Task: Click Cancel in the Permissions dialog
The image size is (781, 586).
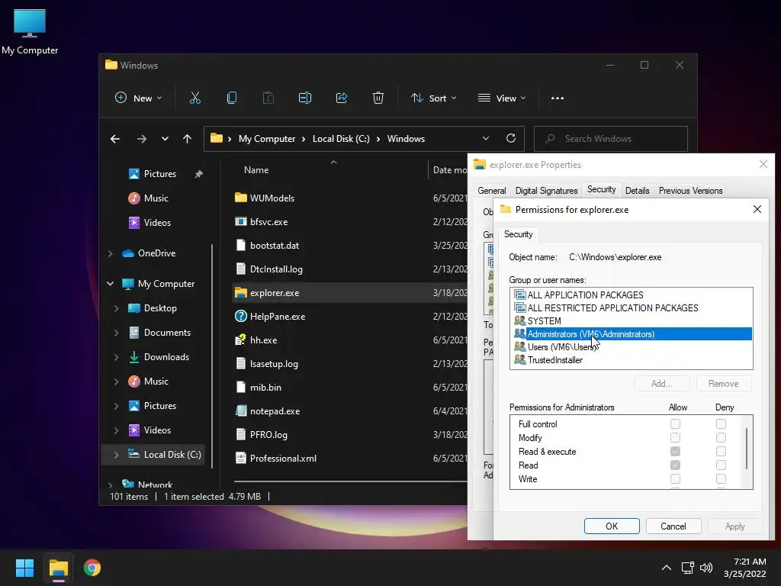Action: [673, 526]
